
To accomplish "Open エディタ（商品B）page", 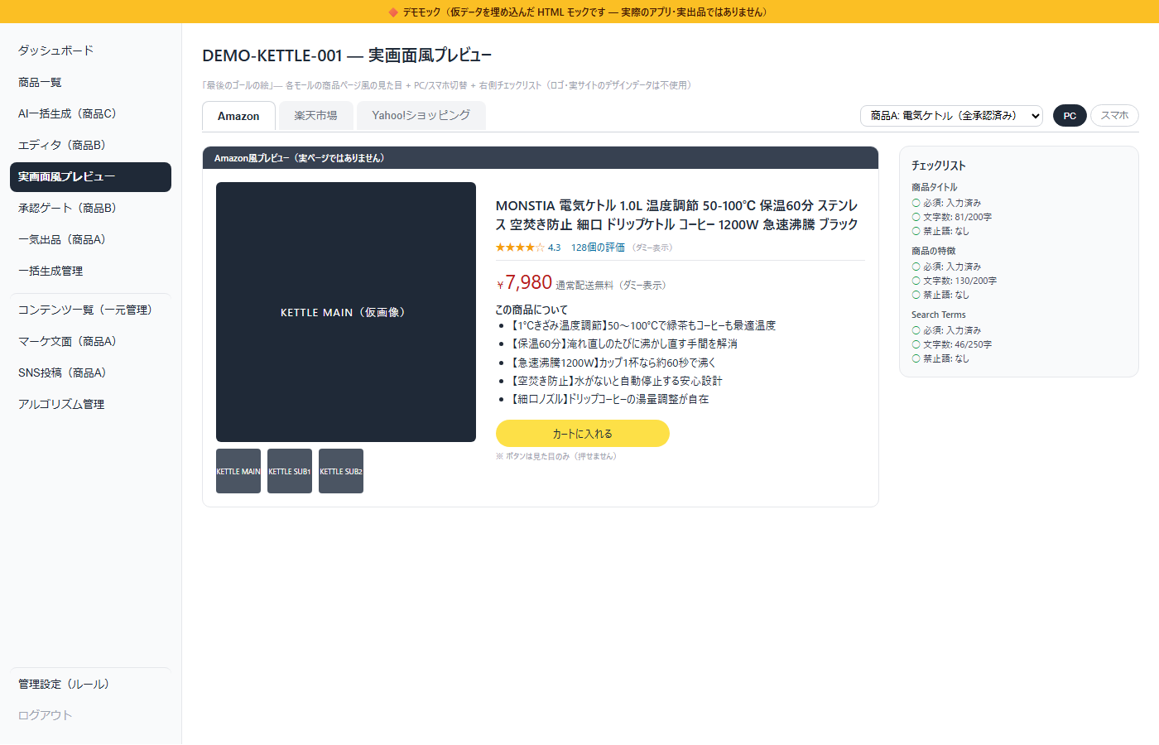I will (x=90, y=146).
